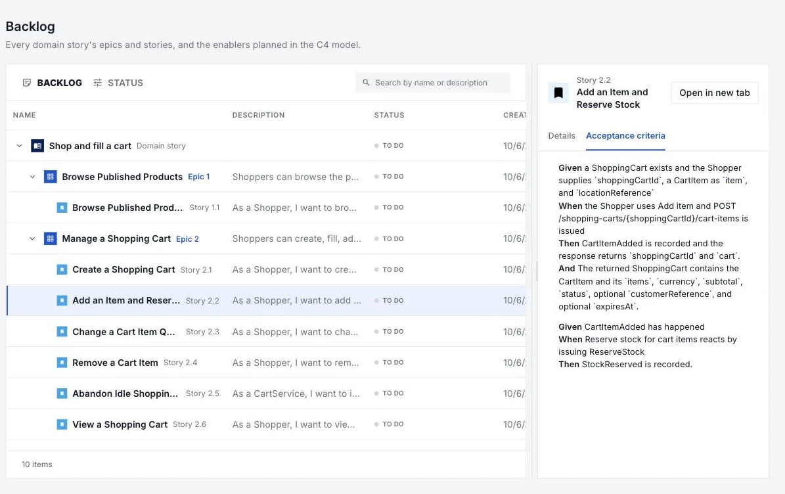Switch to the STATUS view tab
This screenshot has height=494, width=785.
click(x=118, y=83)
